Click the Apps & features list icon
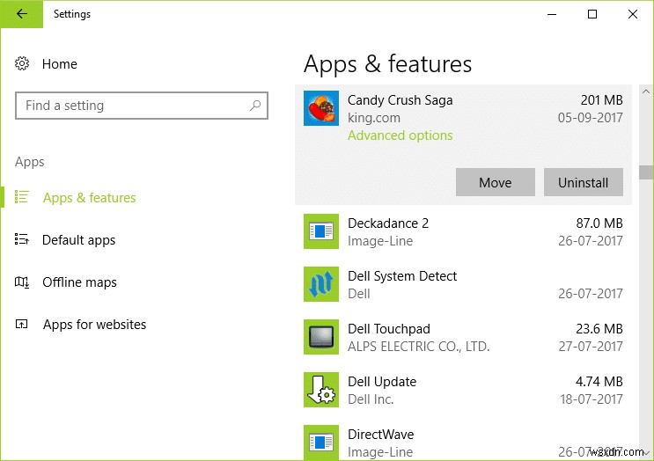Image resolution: width=654 pixels, height=461 pixels. pyautogui.click(x=21, y=197)
